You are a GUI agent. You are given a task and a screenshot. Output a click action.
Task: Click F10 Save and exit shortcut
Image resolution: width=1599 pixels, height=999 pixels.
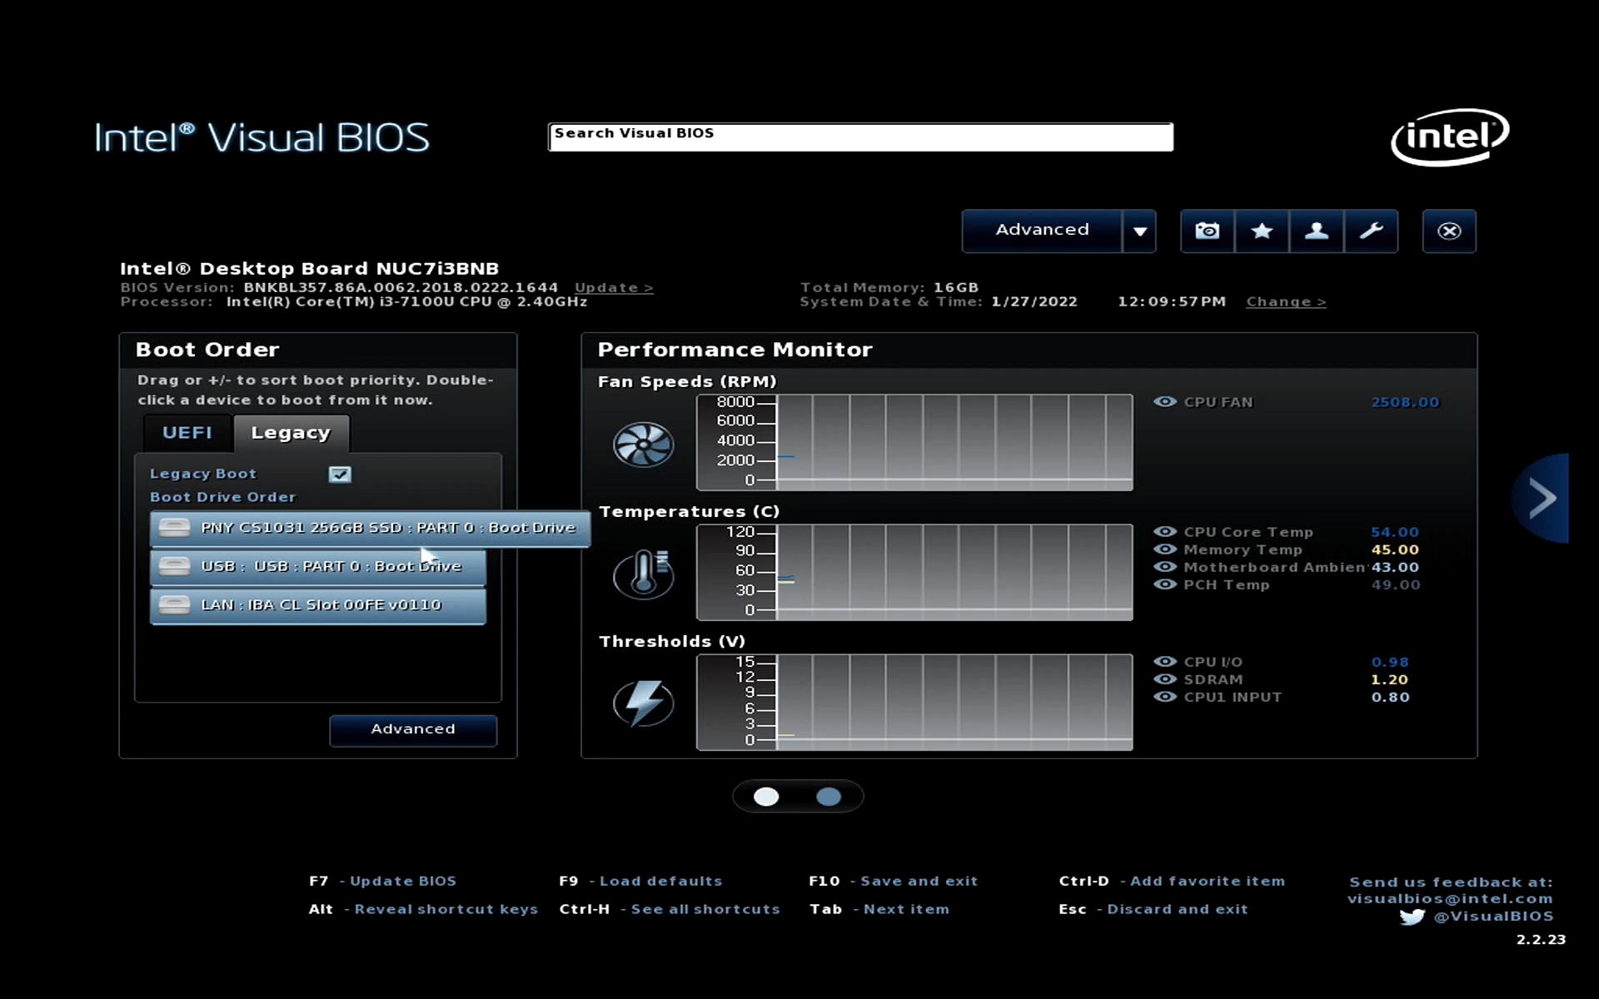tap(893, 881)
